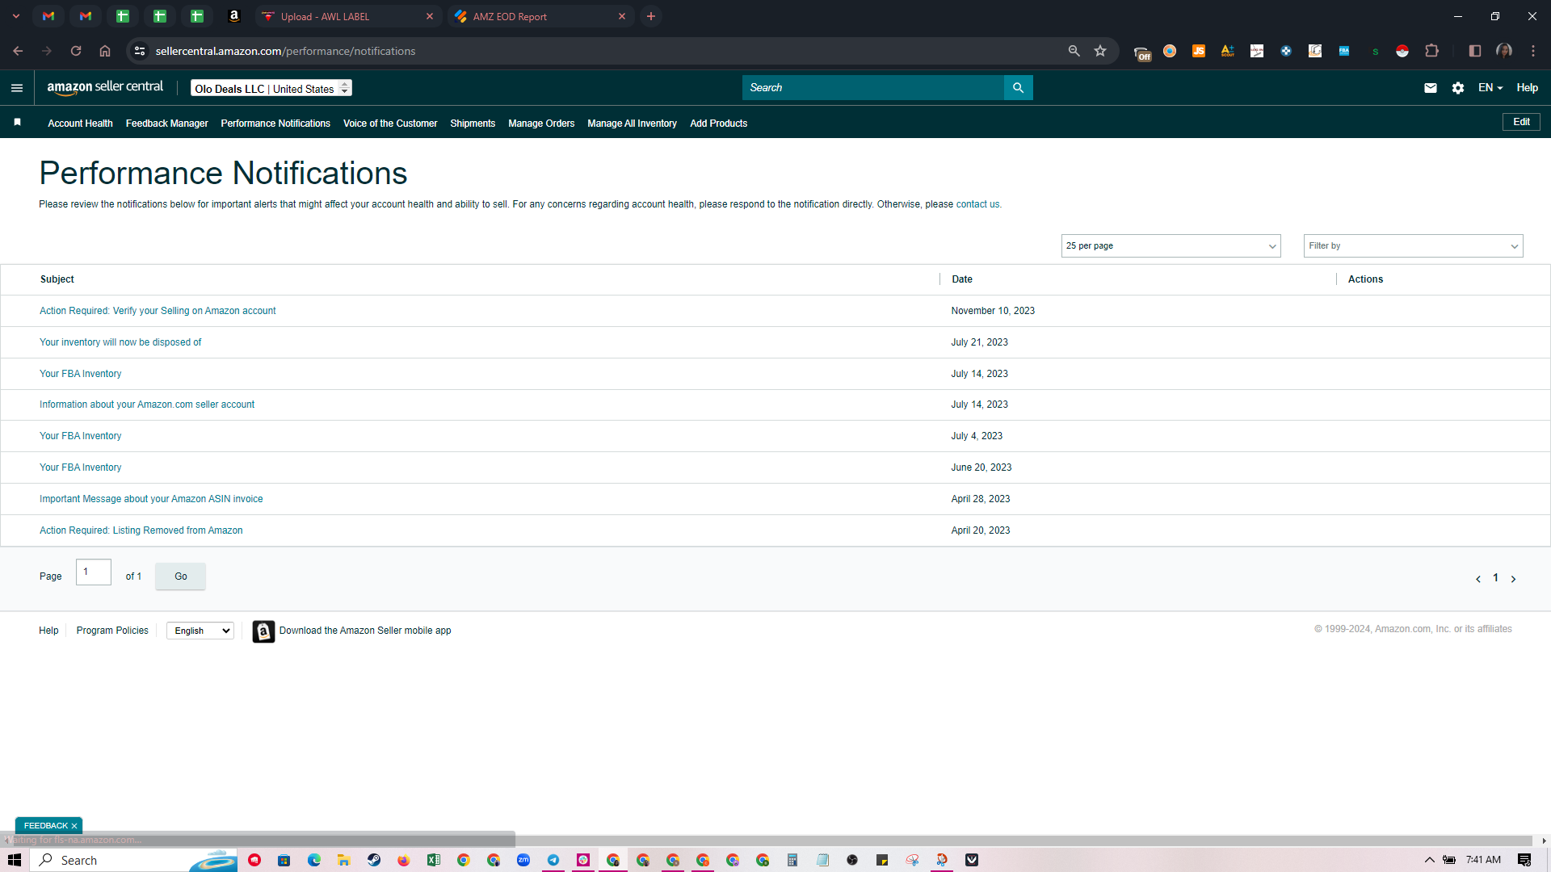The height and width of the screenshot is (872, 1551).
Task: Open a new browser tab
Action: click(651, 16)
